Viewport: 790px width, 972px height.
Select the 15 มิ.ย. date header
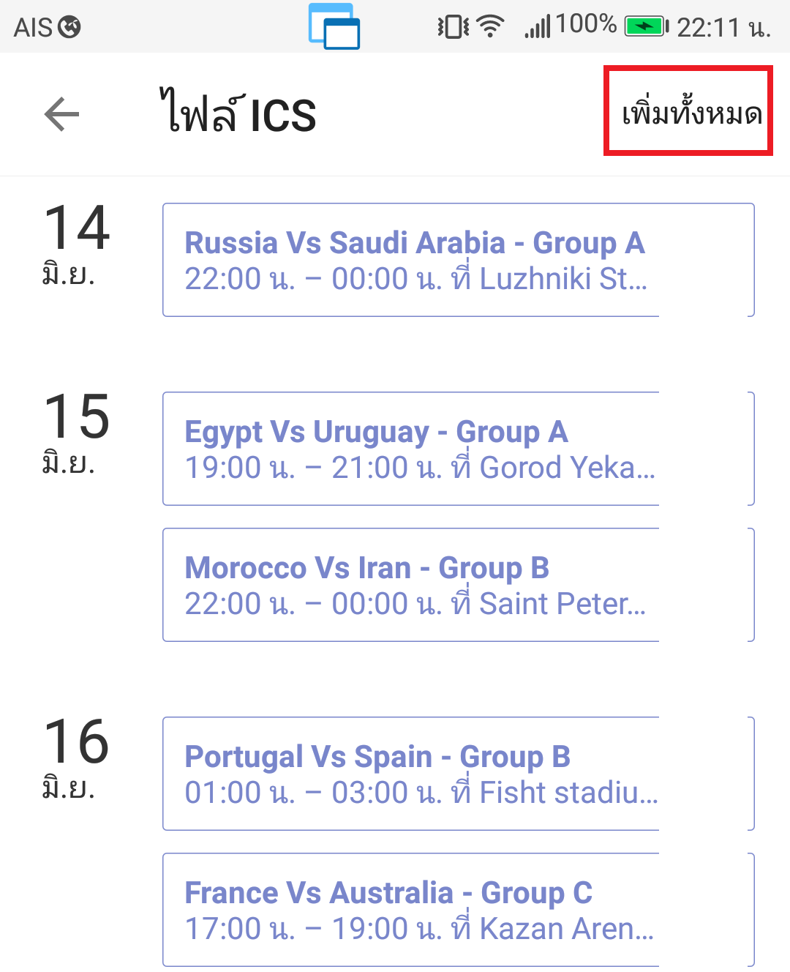[x=76, y=433]
